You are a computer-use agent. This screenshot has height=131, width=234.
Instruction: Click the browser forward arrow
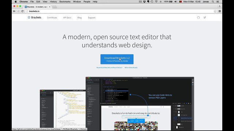tap(18, 11)
